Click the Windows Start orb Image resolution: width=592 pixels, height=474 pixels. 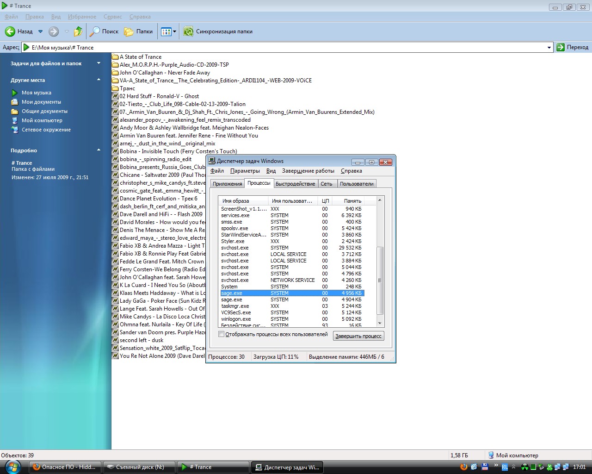(13, 467)
